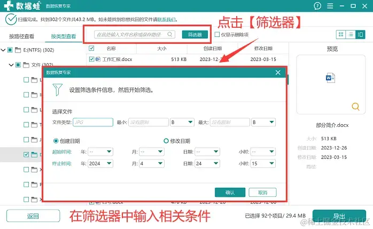Image resolution: width=373 pixels, height=229 pixels.
Task: Open the hamburger menu in title bar
Action: tap(330, 6)
